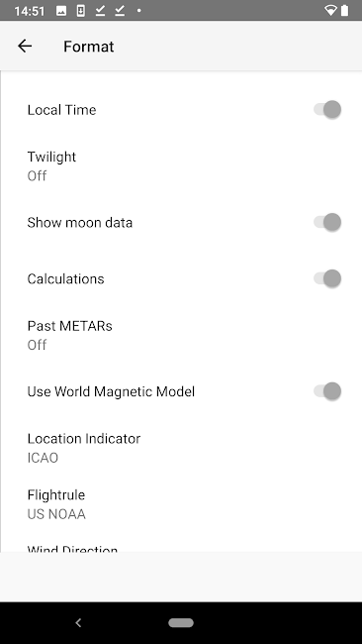The width and height of the screenshot is (362, 644).
Task: Tap the Wi-Fi status icon
Action: [x=330, y=11]
